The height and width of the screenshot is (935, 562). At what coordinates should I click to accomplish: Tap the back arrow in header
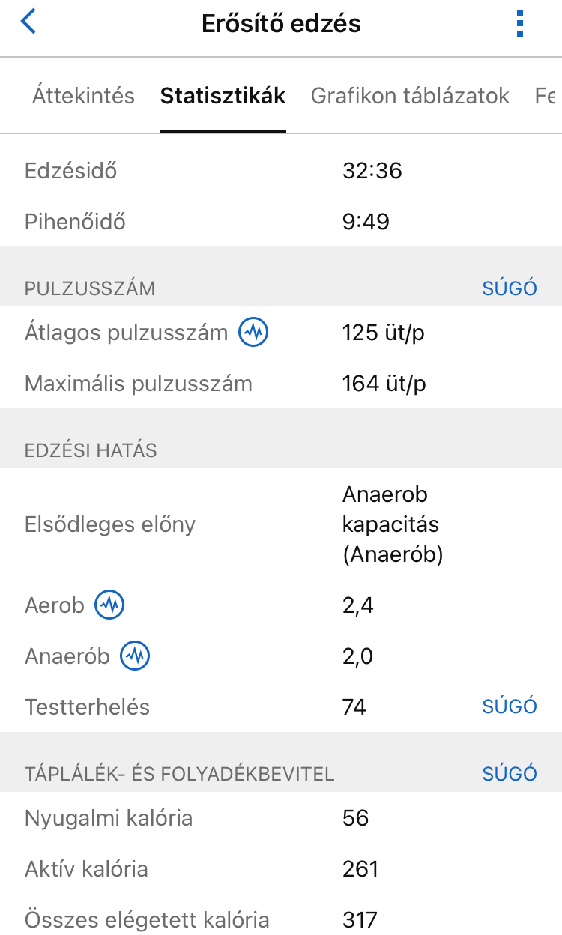[28, 22]
